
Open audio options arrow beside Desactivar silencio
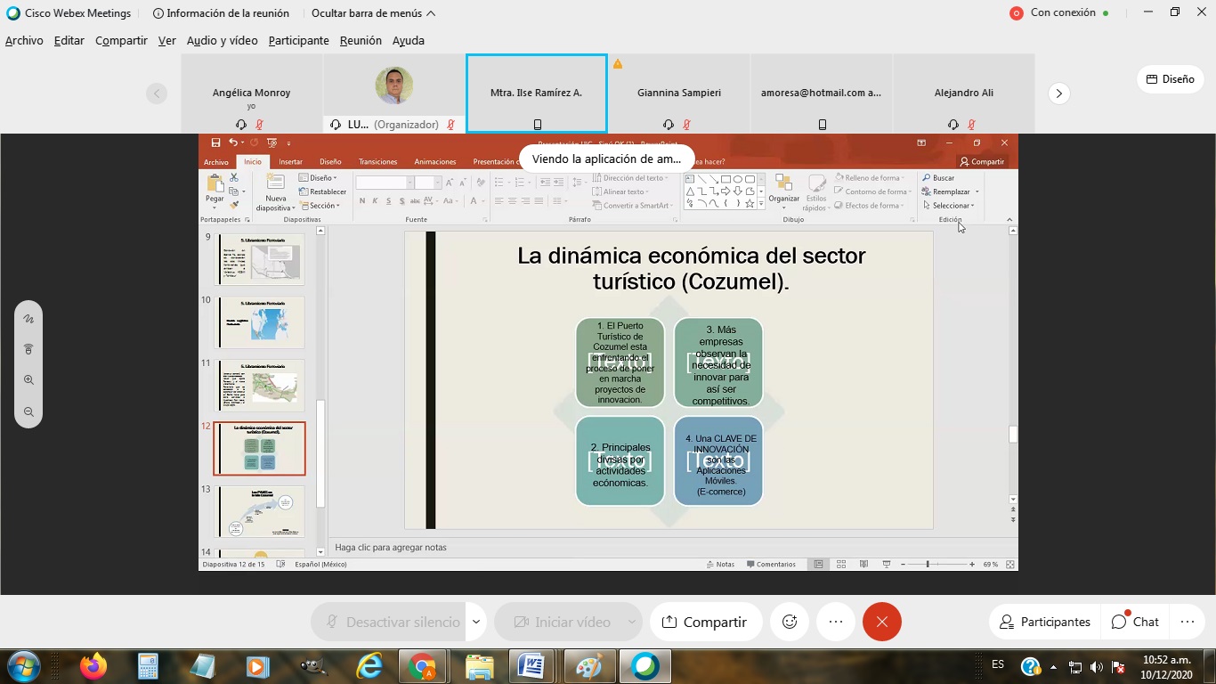(476, 622)
